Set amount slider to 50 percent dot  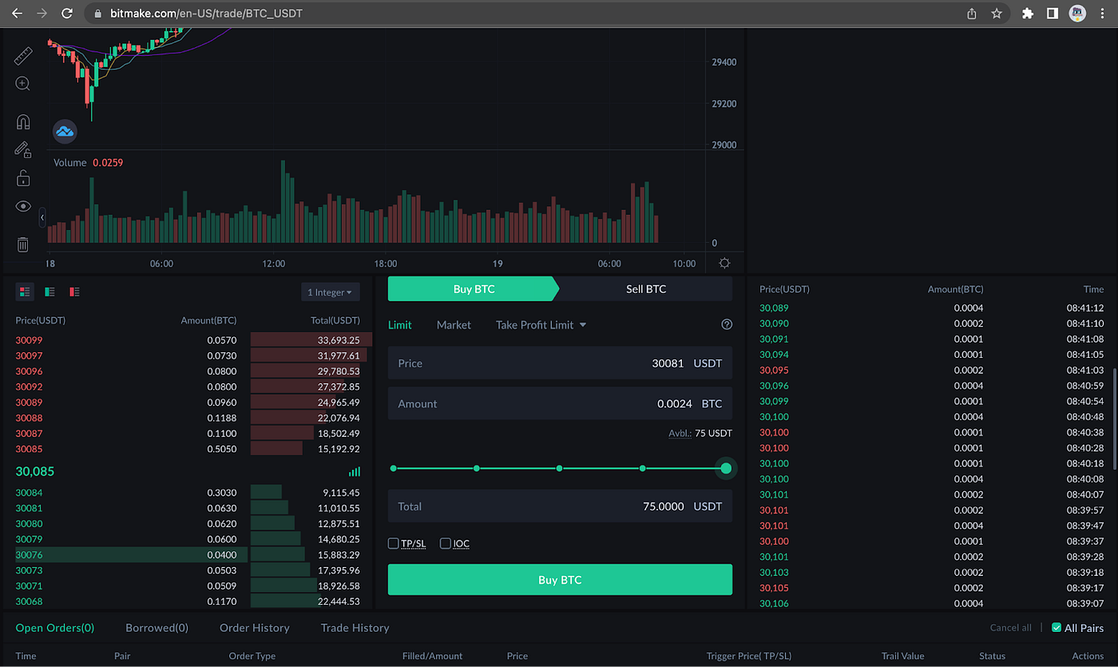(x=560, y=468)
